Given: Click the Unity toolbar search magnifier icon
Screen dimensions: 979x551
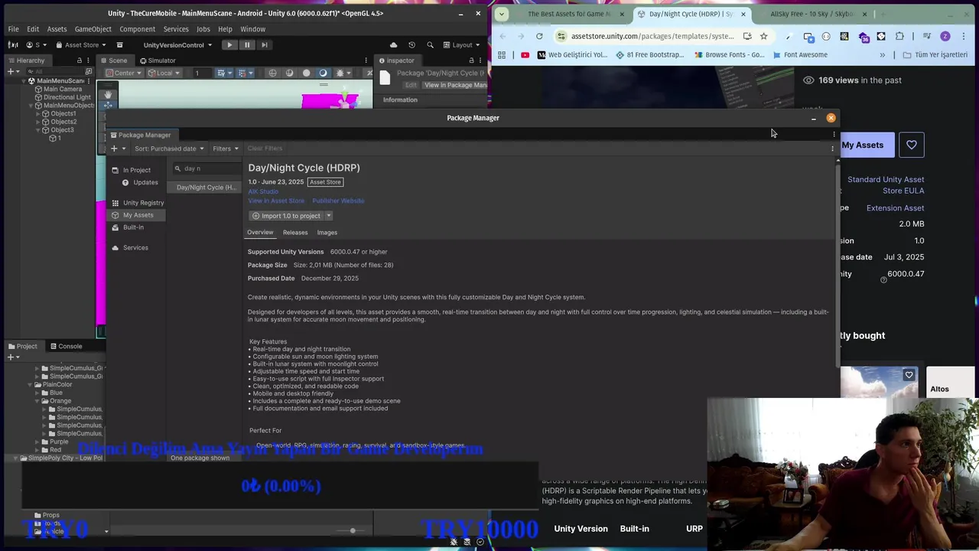Looking at the screenshot, I should click(430, 45).
